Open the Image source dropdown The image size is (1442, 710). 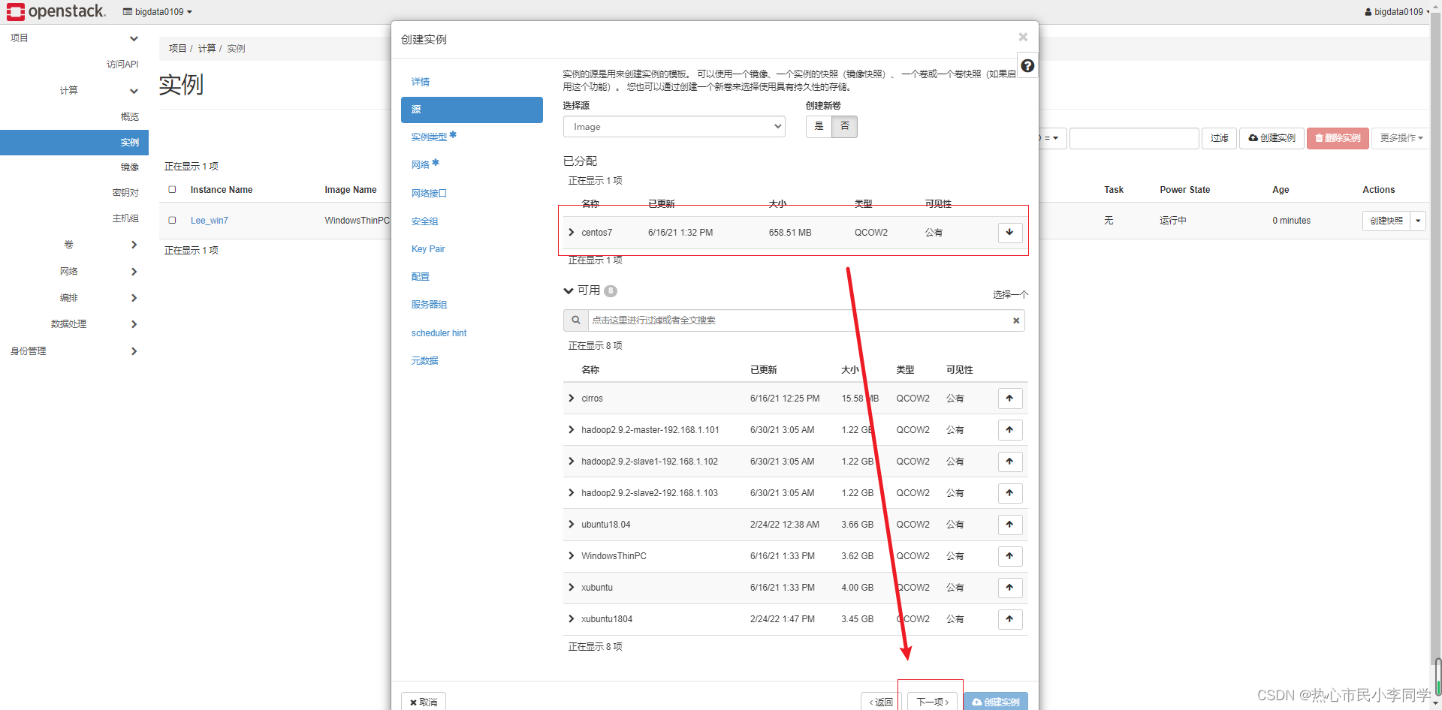point(674,127)
